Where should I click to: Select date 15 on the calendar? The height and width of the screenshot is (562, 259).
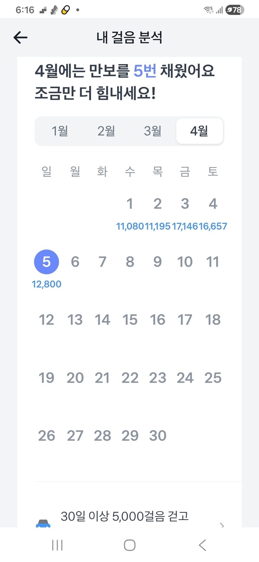click(x=130, y=320)
